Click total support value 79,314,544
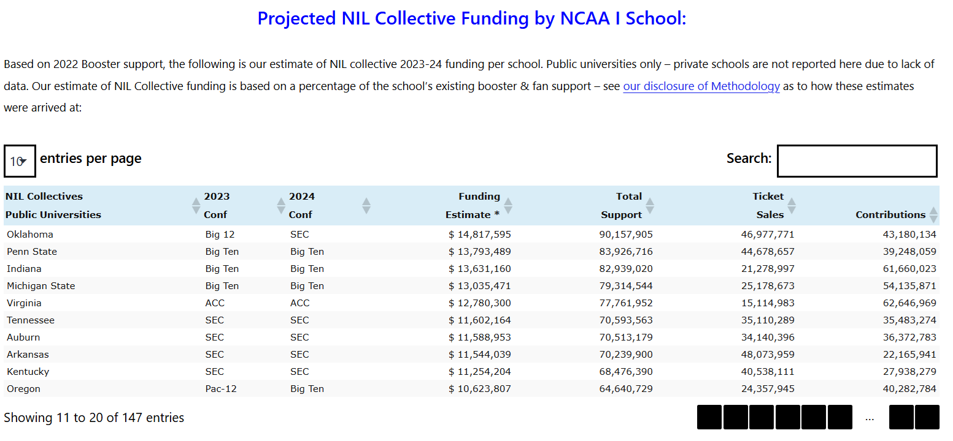 626,286
